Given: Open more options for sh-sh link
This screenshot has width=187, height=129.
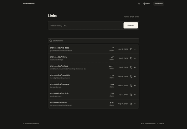Looking at the screenshot, I should tap(135, 104).
